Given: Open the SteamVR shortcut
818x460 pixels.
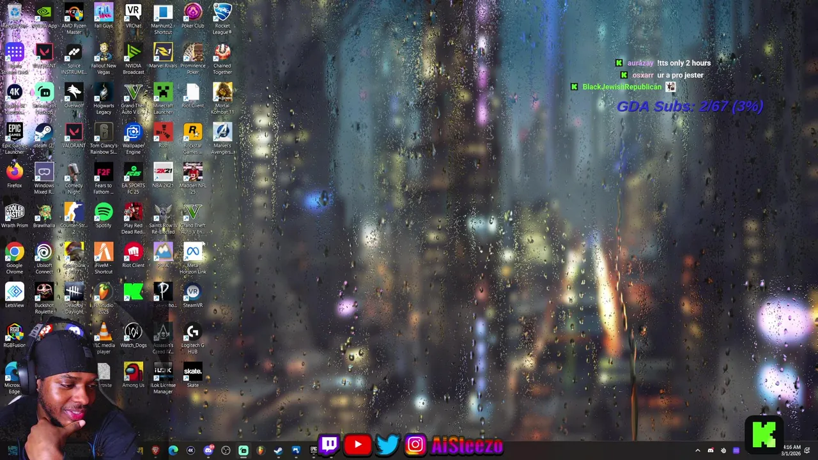Looking at the screenshot, I should point(192,295).
